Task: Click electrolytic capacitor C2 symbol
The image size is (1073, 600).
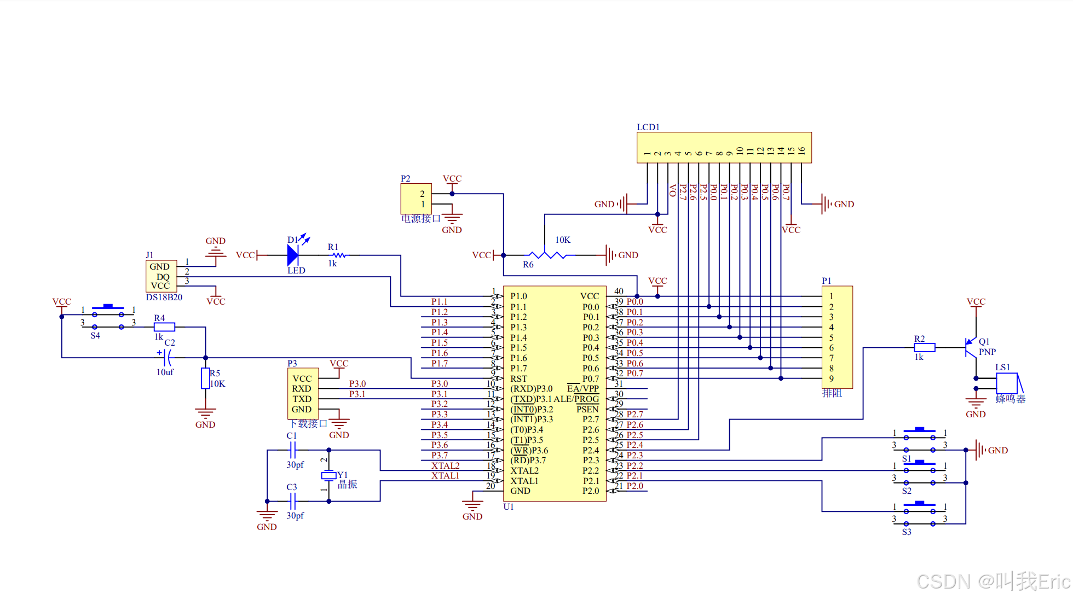Action: click(x=168, y=358)
